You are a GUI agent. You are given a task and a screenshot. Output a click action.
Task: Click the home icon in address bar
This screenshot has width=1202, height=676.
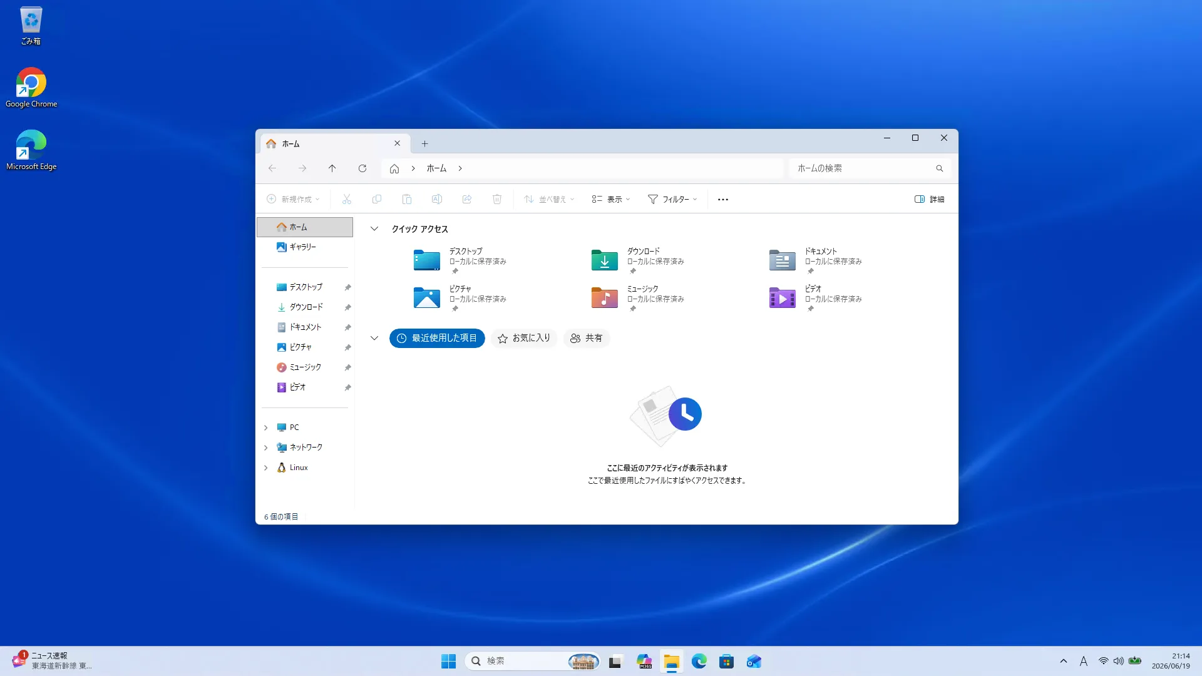394,168
